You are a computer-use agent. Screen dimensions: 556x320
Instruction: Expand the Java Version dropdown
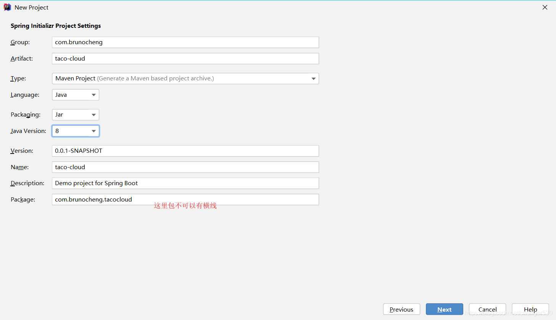(76, 131)
